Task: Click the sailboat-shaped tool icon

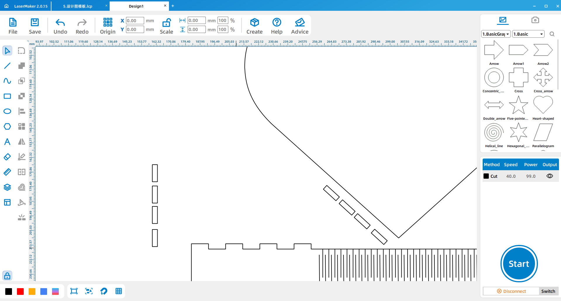Action: [x=21, y=202]
